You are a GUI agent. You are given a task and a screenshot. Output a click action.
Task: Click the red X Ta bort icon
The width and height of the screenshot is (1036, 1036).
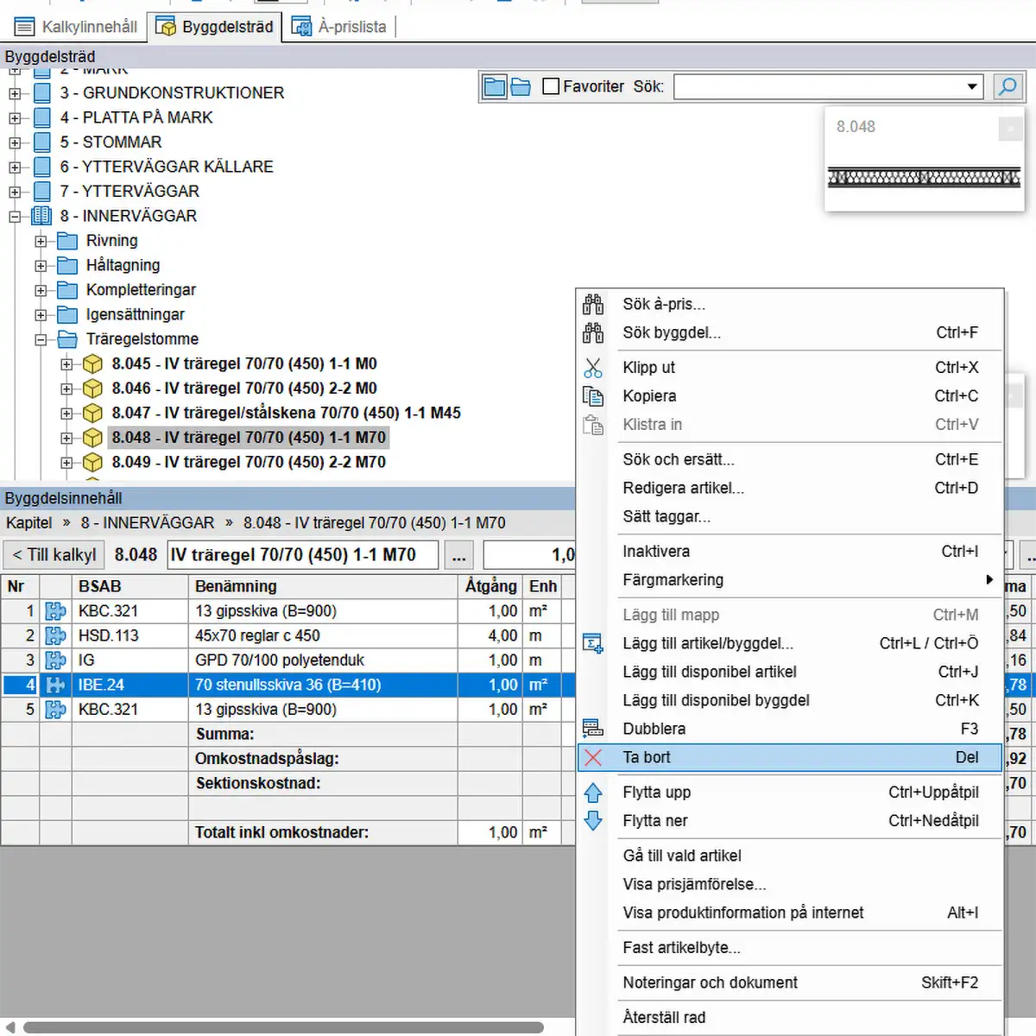(x=593, y=758)
